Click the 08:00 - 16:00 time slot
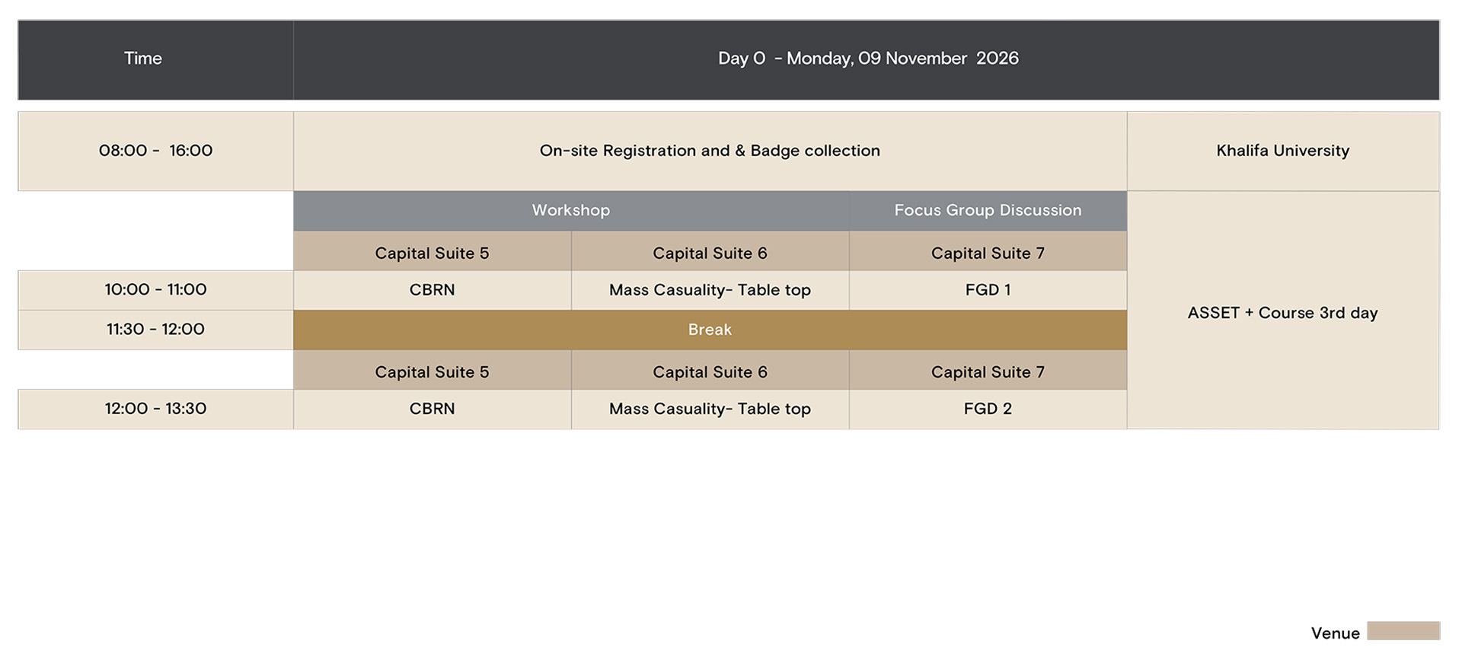Image resolution: width=1462 pixels, height=660 pixels. [155, 151]
